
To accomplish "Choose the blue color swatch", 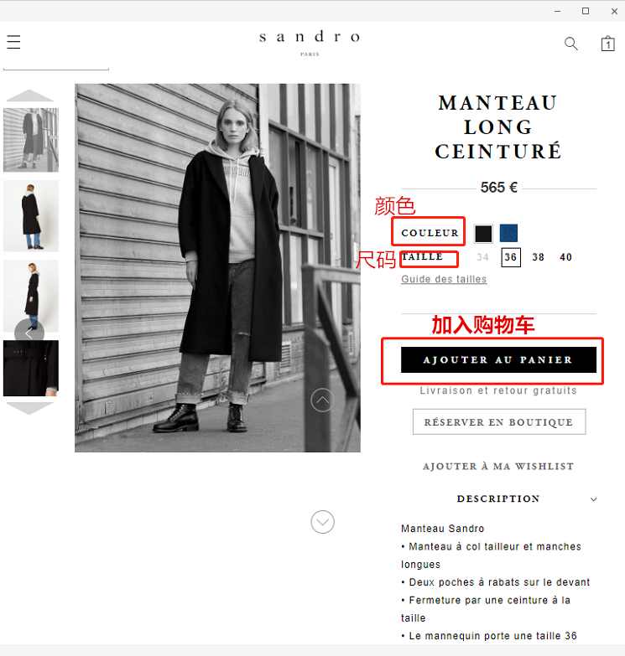I will pyautogui.click(x=508, y=234).
